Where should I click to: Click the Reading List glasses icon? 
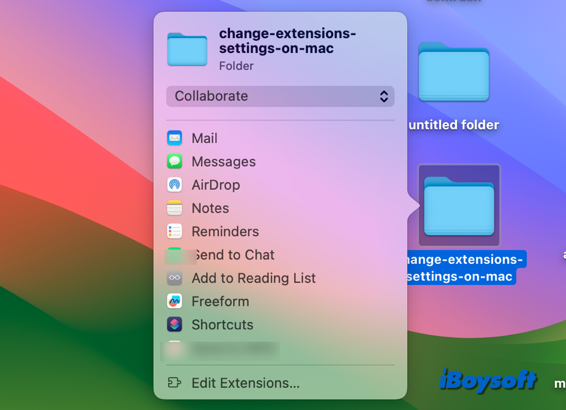click(175, 278)
